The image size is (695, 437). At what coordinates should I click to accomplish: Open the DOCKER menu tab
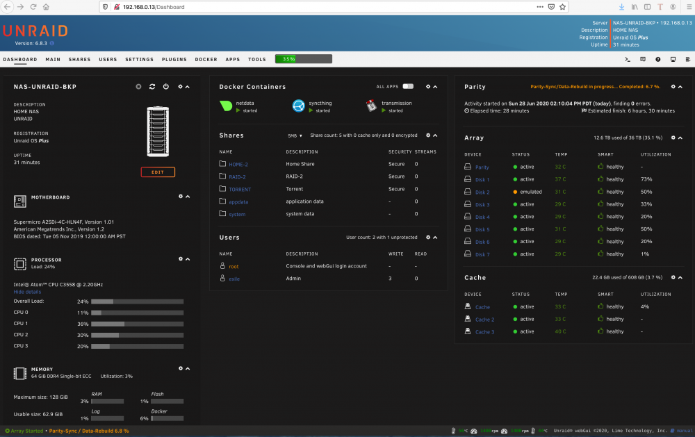tap(206, 59)
